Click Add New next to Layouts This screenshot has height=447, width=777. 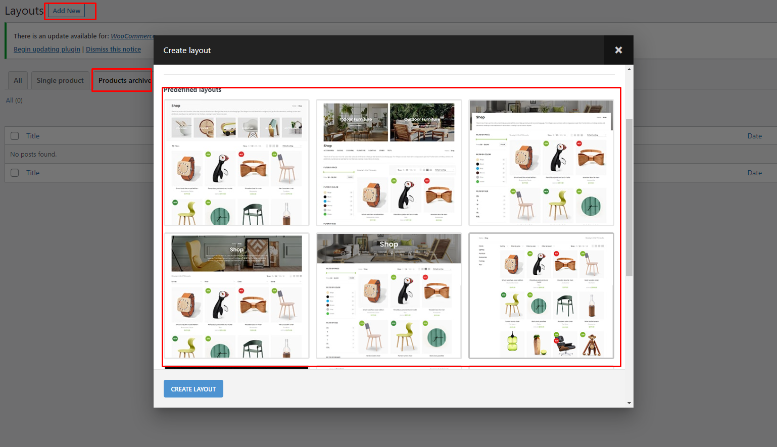pyautogui.click(x=67, y=11)
